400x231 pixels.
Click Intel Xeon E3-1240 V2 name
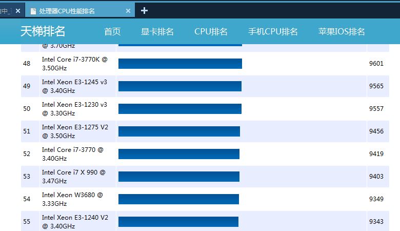(75, 222)
